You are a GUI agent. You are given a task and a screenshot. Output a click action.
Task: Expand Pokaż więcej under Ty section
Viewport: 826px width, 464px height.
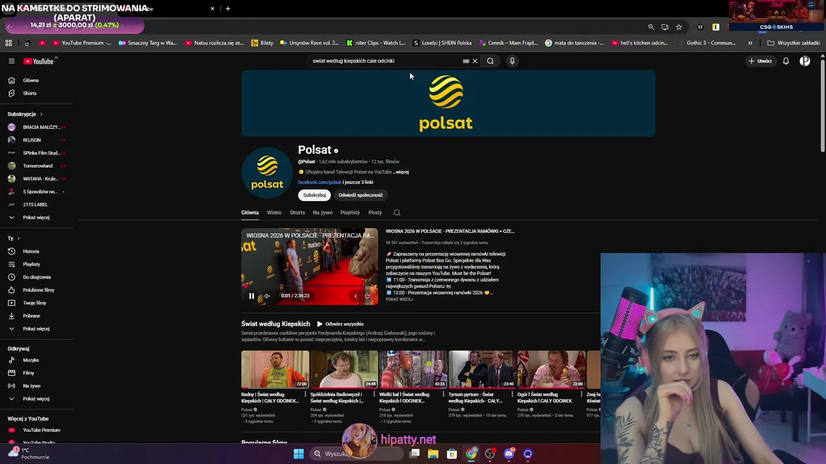tap(36, 329)
